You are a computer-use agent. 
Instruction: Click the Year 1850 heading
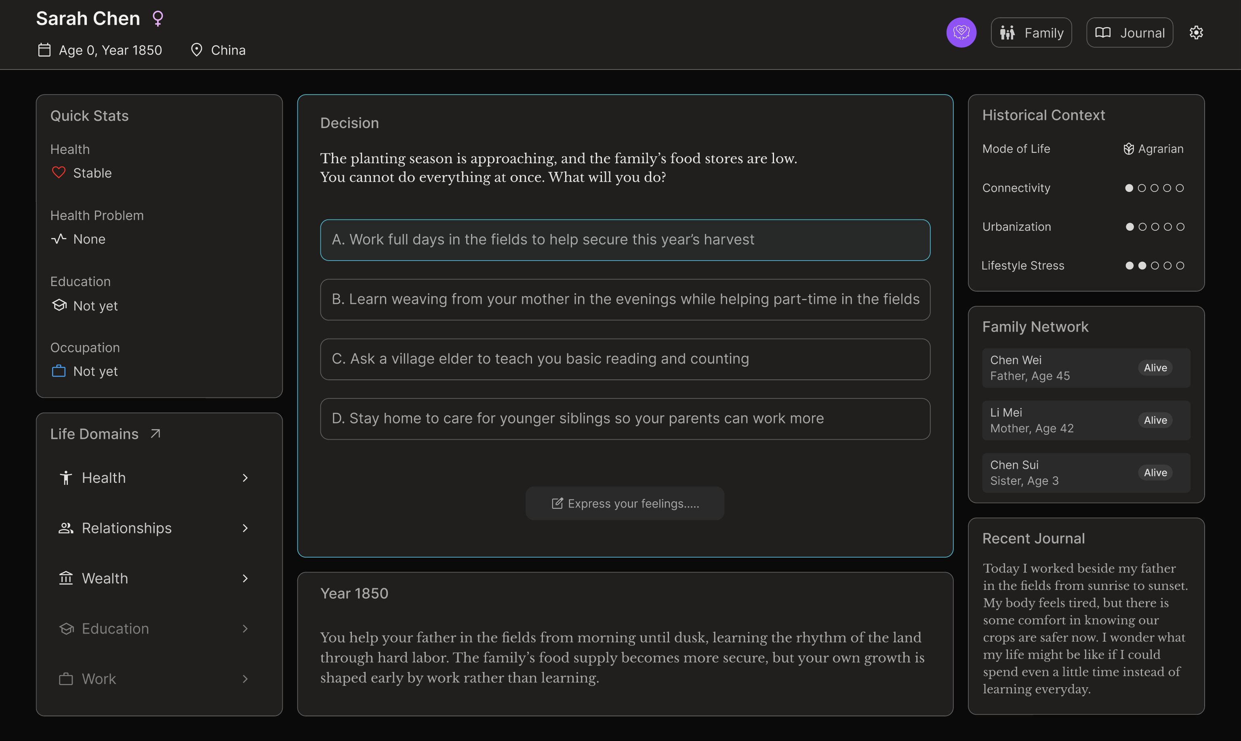coord(354,593)
